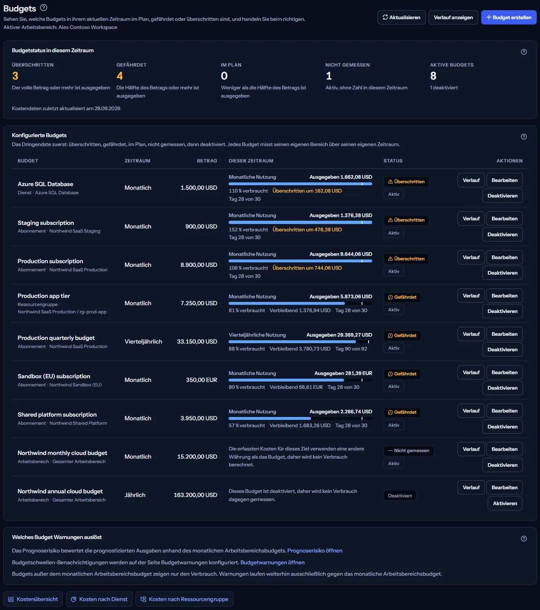Open Budgetwarnungen öffnen link
The height and width of the screenshot is (610, 540).
(272, 562)
